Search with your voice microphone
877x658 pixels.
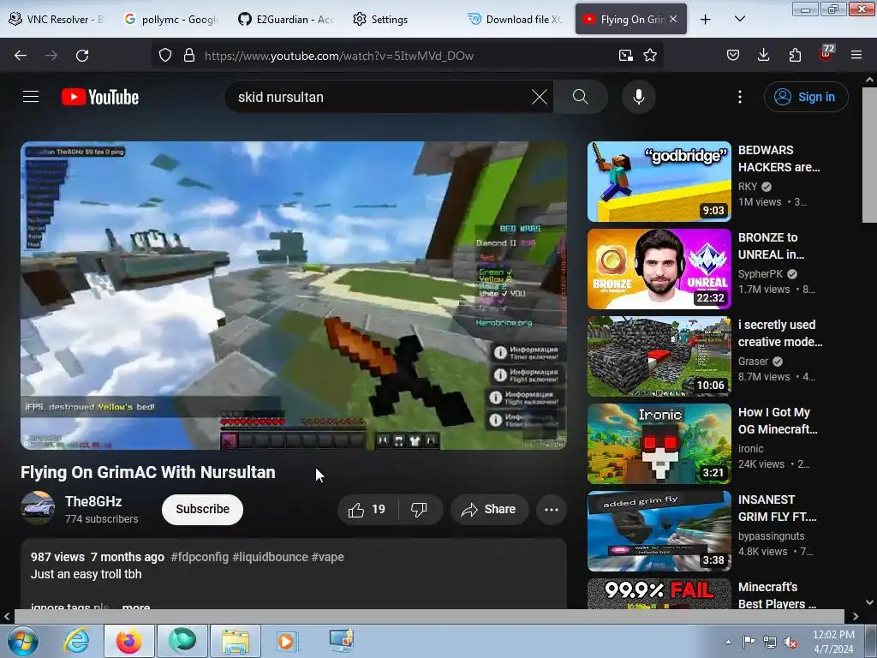[x=638, y=97]
